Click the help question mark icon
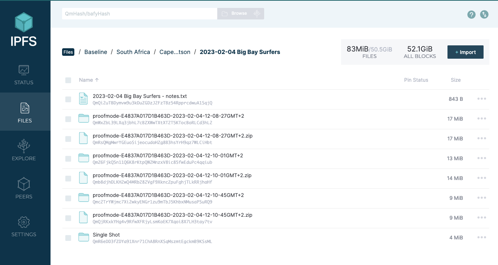 [471, 14]
